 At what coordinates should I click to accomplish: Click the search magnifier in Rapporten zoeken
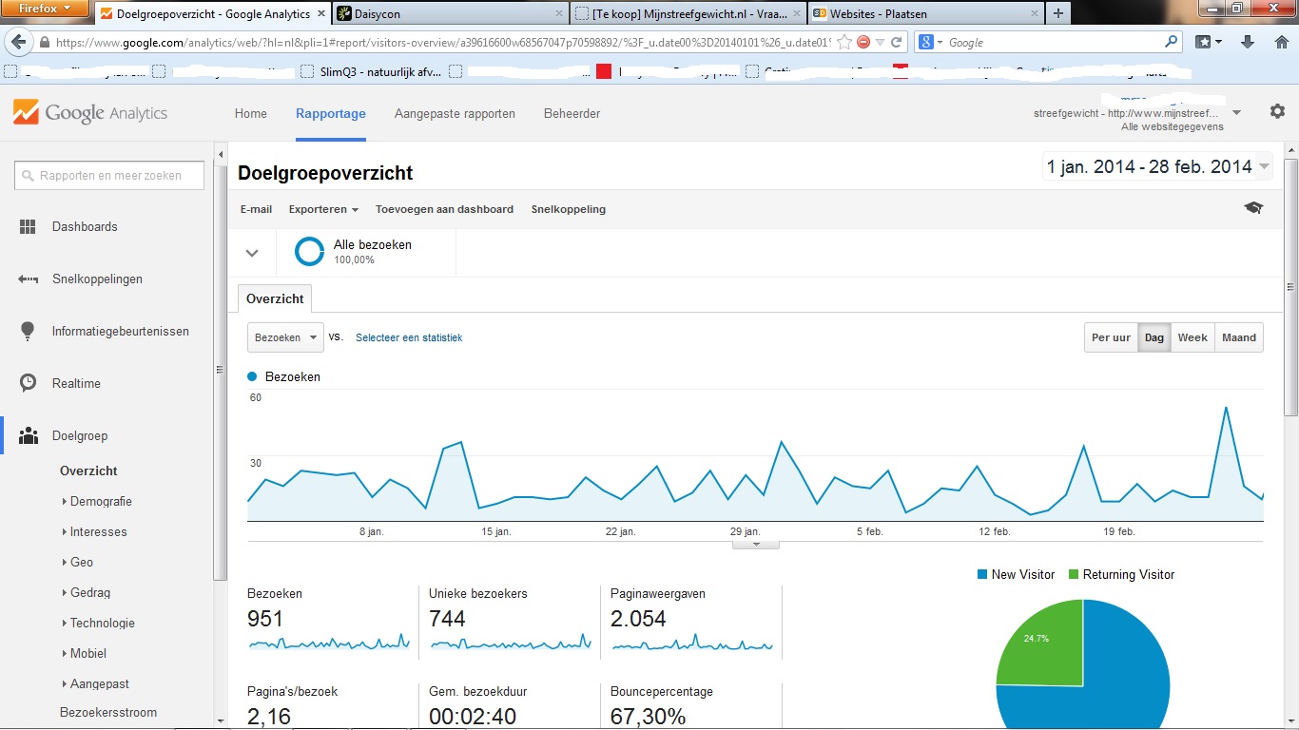29,176
